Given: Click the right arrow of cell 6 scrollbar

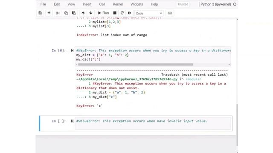Looking at the screenshot, I should (x=229, y=65).
